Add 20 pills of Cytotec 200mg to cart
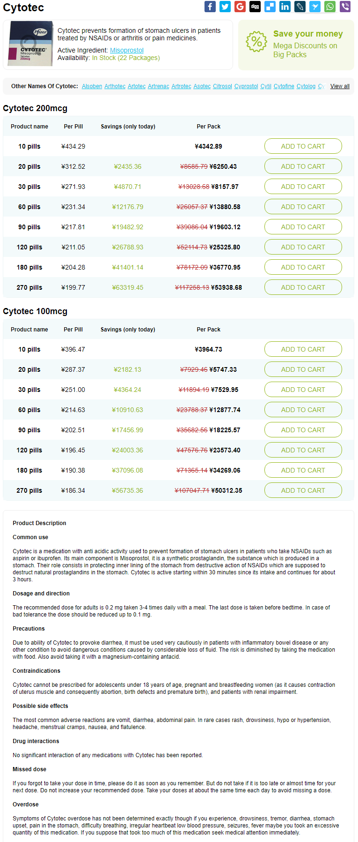Screen dimensions: 358x842 pyautogui.click(x=303, y=166)
